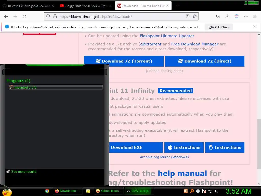Click the Recommended badge
The image size is (261, 196).
pos(176,91)
